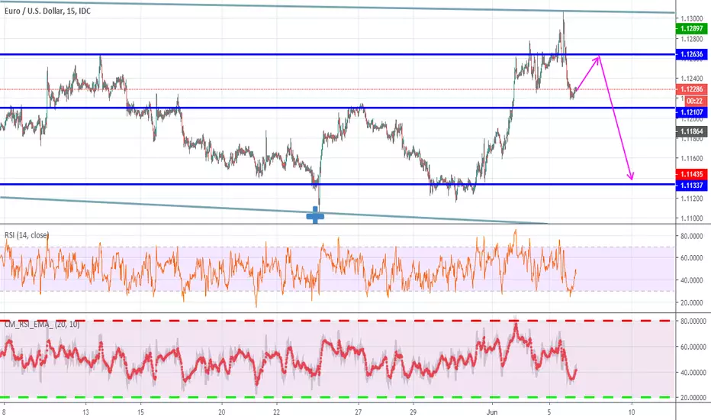
Task: Click the 27 date label on time axis
Action: tap(359, 412)
